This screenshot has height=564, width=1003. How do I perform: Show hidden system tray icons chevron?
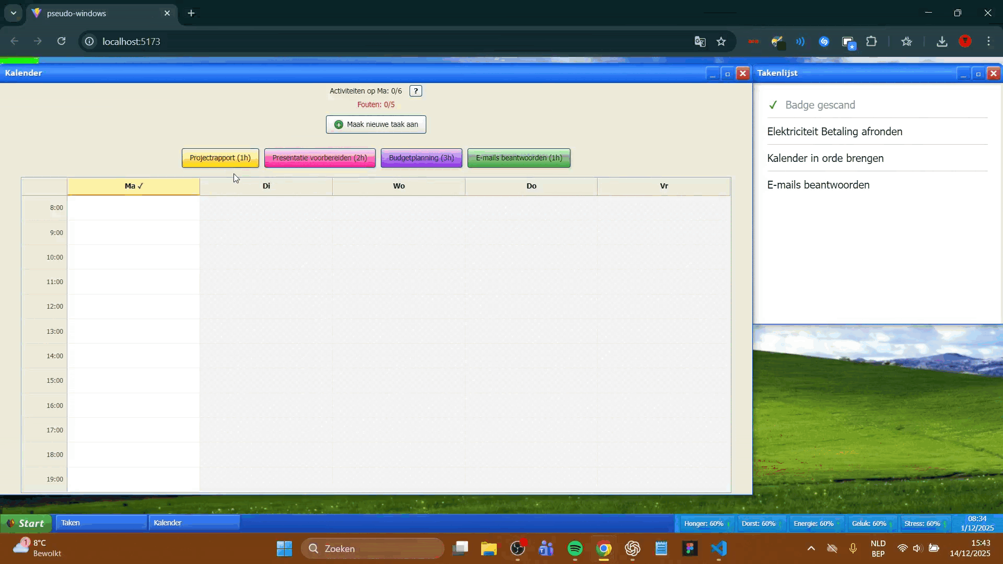[x=811, y=548]
